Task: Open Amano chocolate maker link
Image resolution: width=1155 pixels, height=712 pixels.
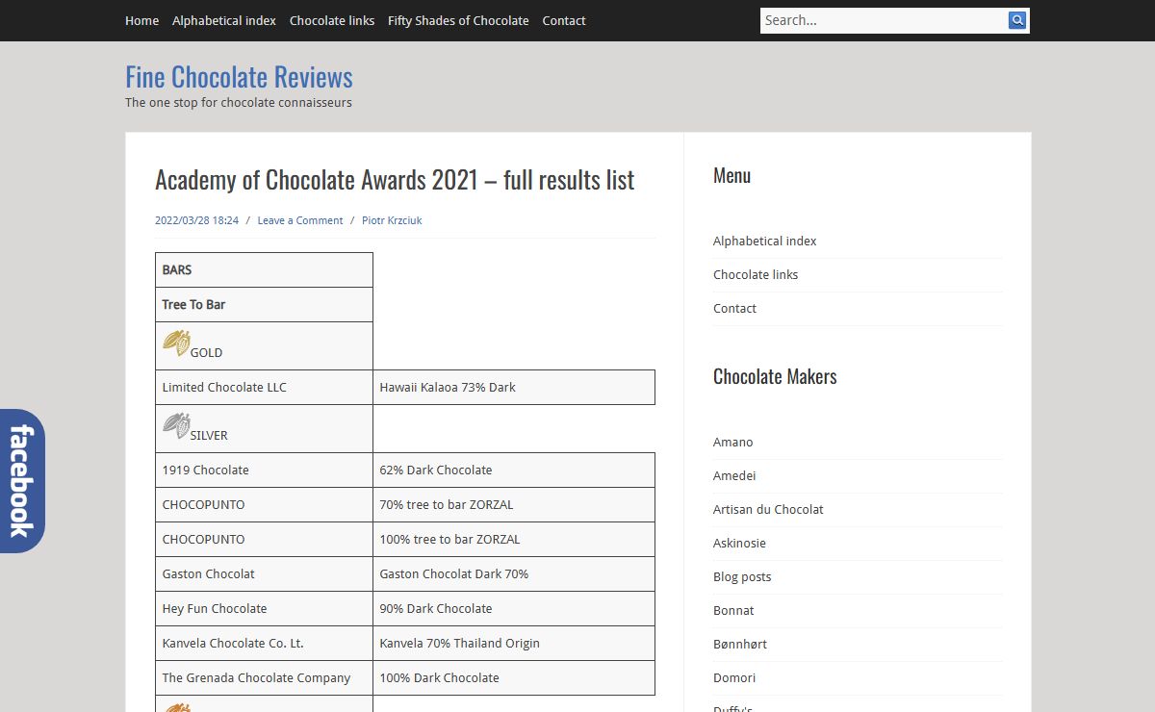Action: coord(733,443)
